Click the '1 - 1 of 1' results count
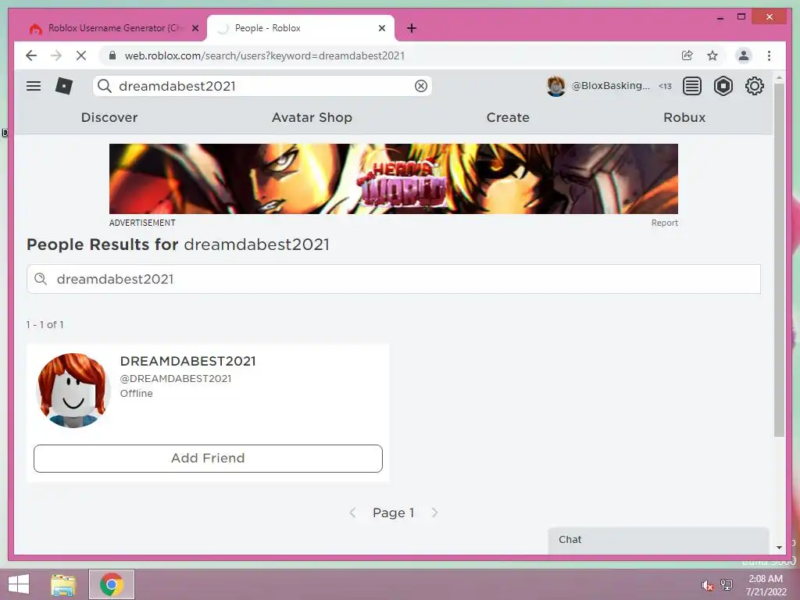 pos(45,324)
